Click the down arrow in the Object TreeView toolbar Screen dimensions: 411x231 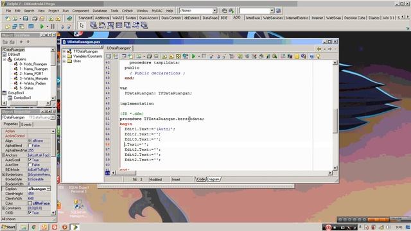[x=28, y=42]
